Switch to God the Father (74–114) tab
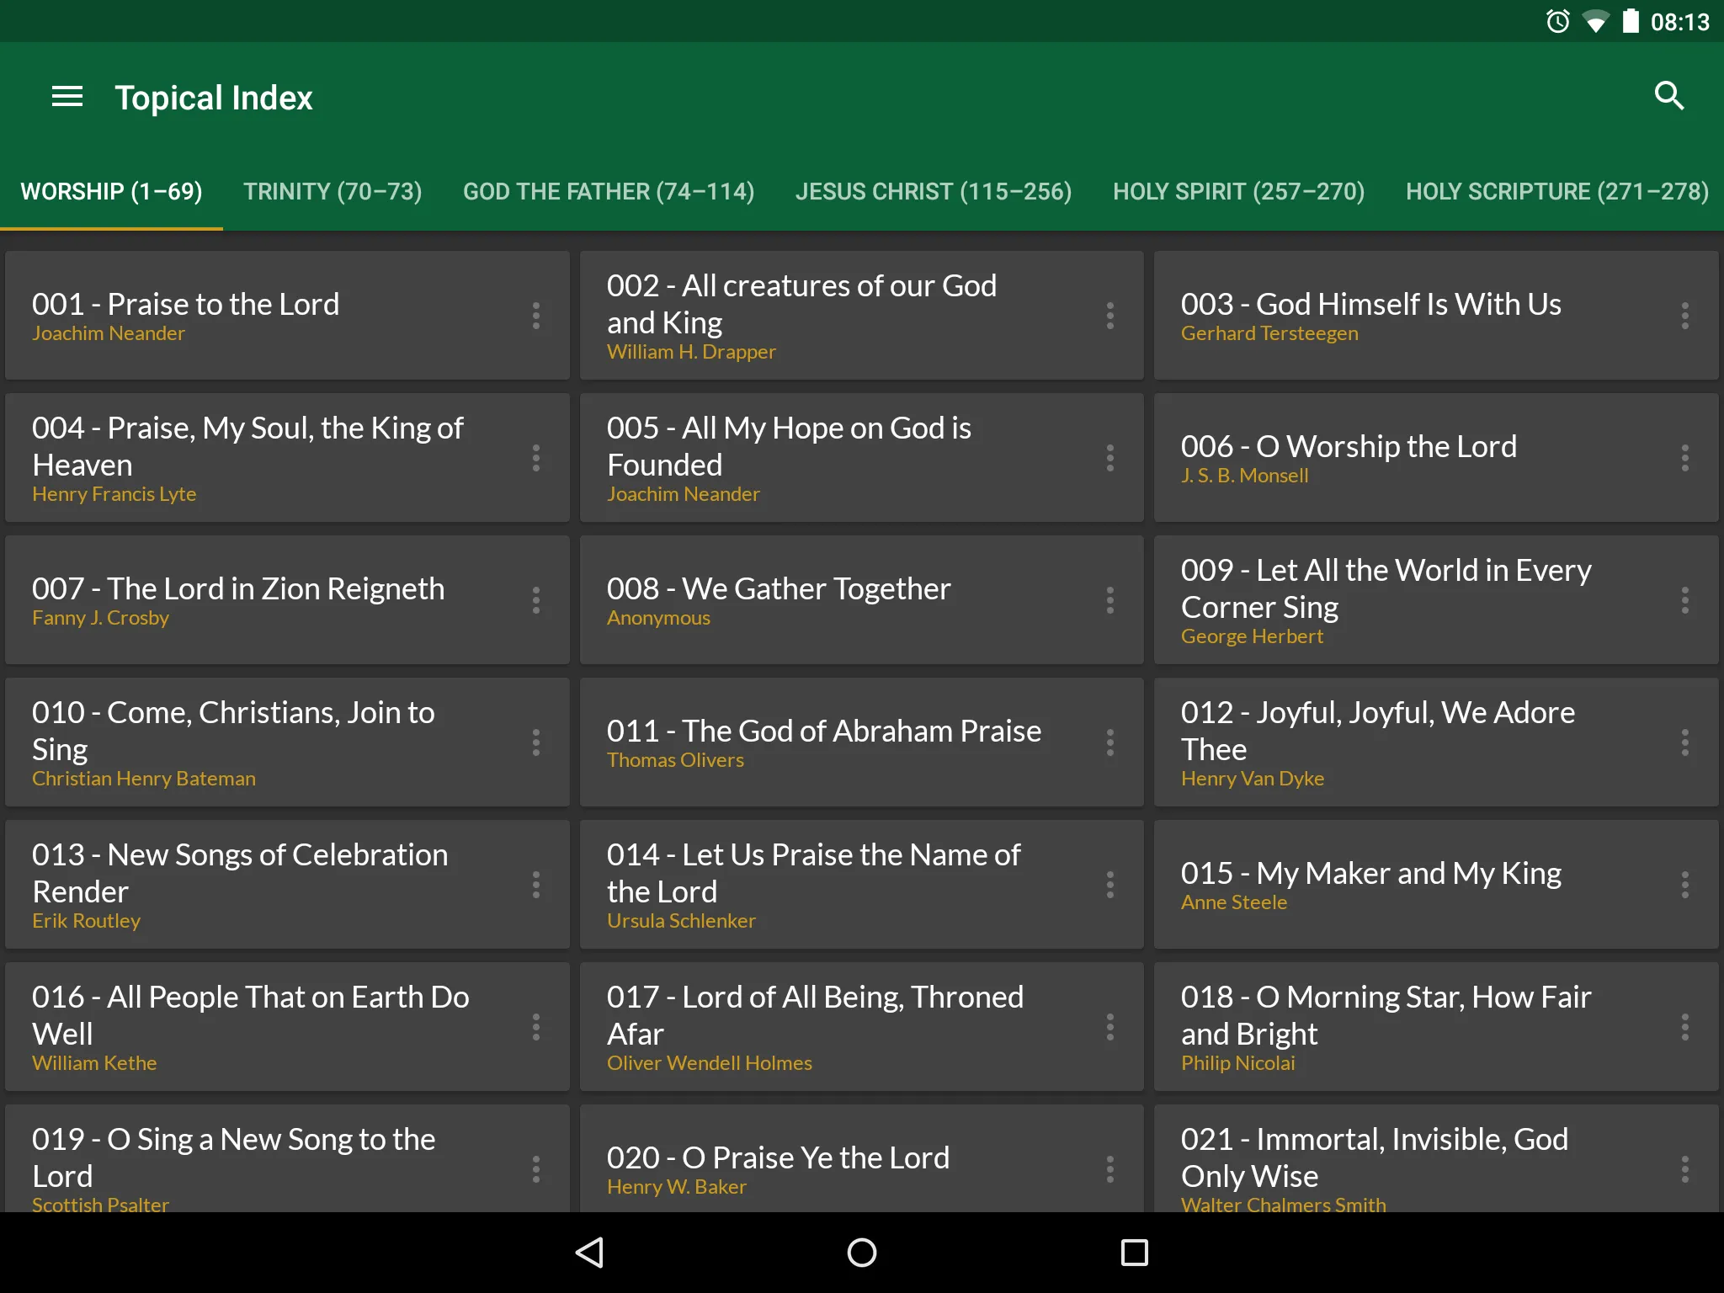This screenshot has width=1724, height=1293. (609, 192)
